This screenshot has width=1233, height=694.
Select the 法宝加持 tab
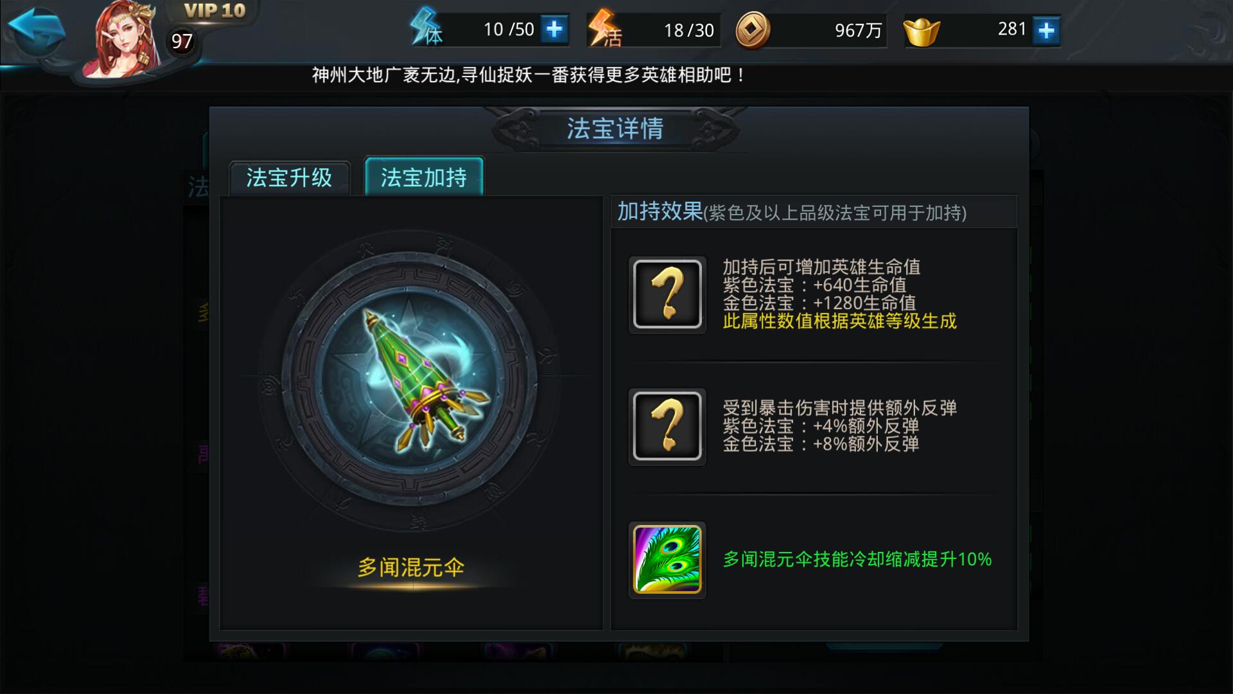pyautogui.click(x=424, y=177)
